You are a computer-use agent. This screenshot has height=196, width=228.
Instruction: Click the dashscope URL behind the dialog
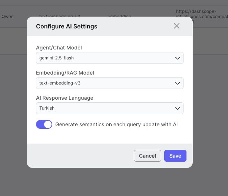(x=202, y=14)
